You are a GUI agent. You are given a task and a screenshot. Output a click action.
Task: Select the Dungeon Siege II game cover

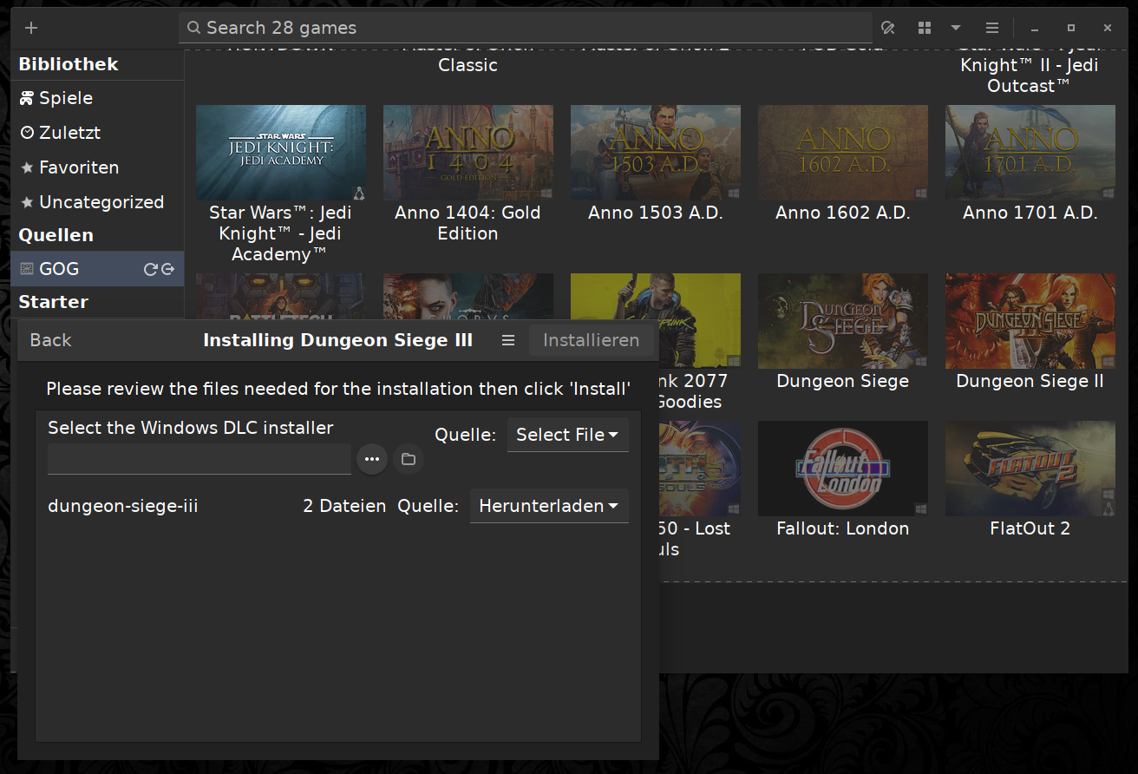point(1030,321)
